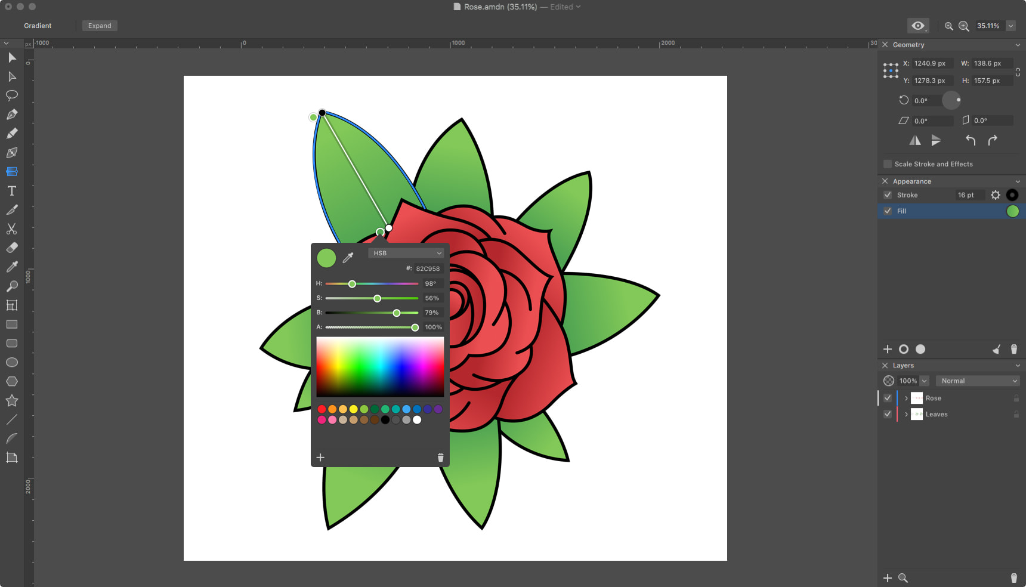Open the stroke settings gear icon
1026x587 pixels.
tap(995, 195)
